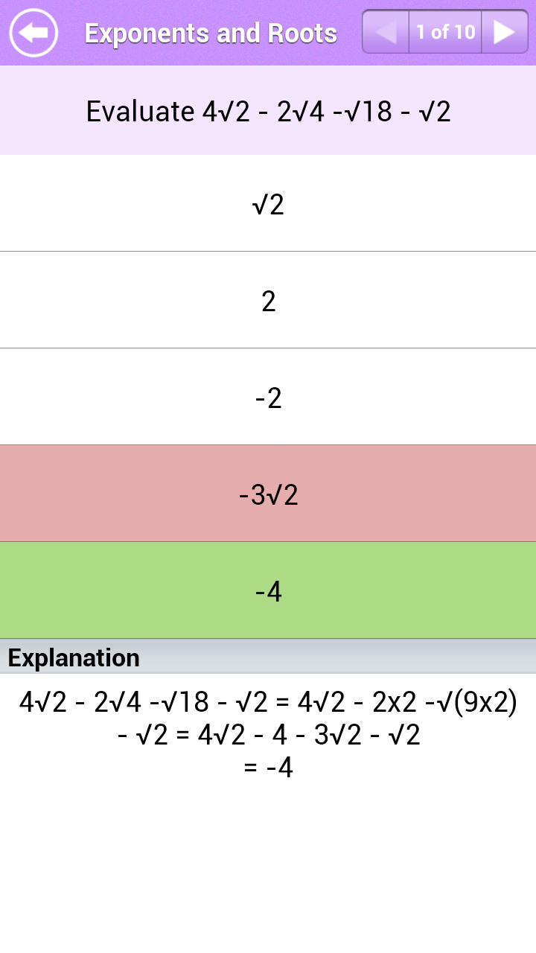This screenshot has width=536, height=953.
Task: Select the answer 2
Action: pos(268,299)
